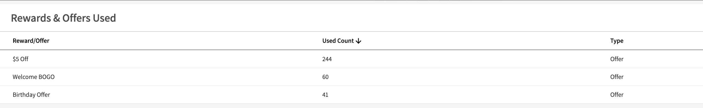Click the Used Count sort arrow icon
The width and height of the screenshot is (703, 108).
click(358, 41)
